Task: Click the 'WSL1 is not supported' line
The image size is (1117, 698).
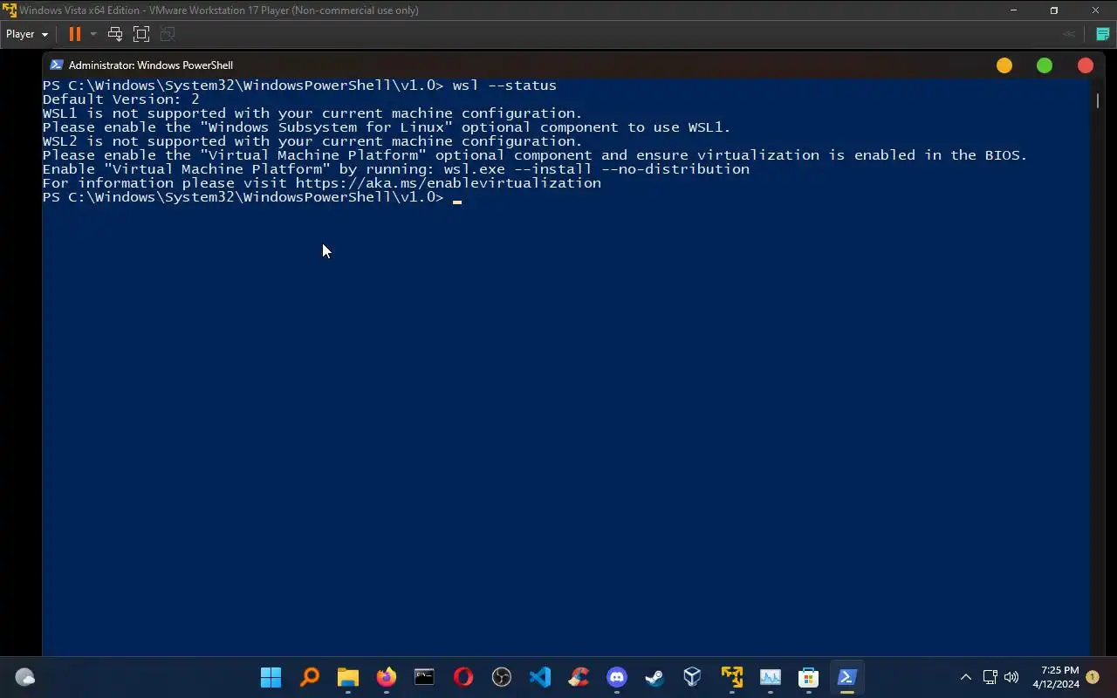Action: coord(312,113)
